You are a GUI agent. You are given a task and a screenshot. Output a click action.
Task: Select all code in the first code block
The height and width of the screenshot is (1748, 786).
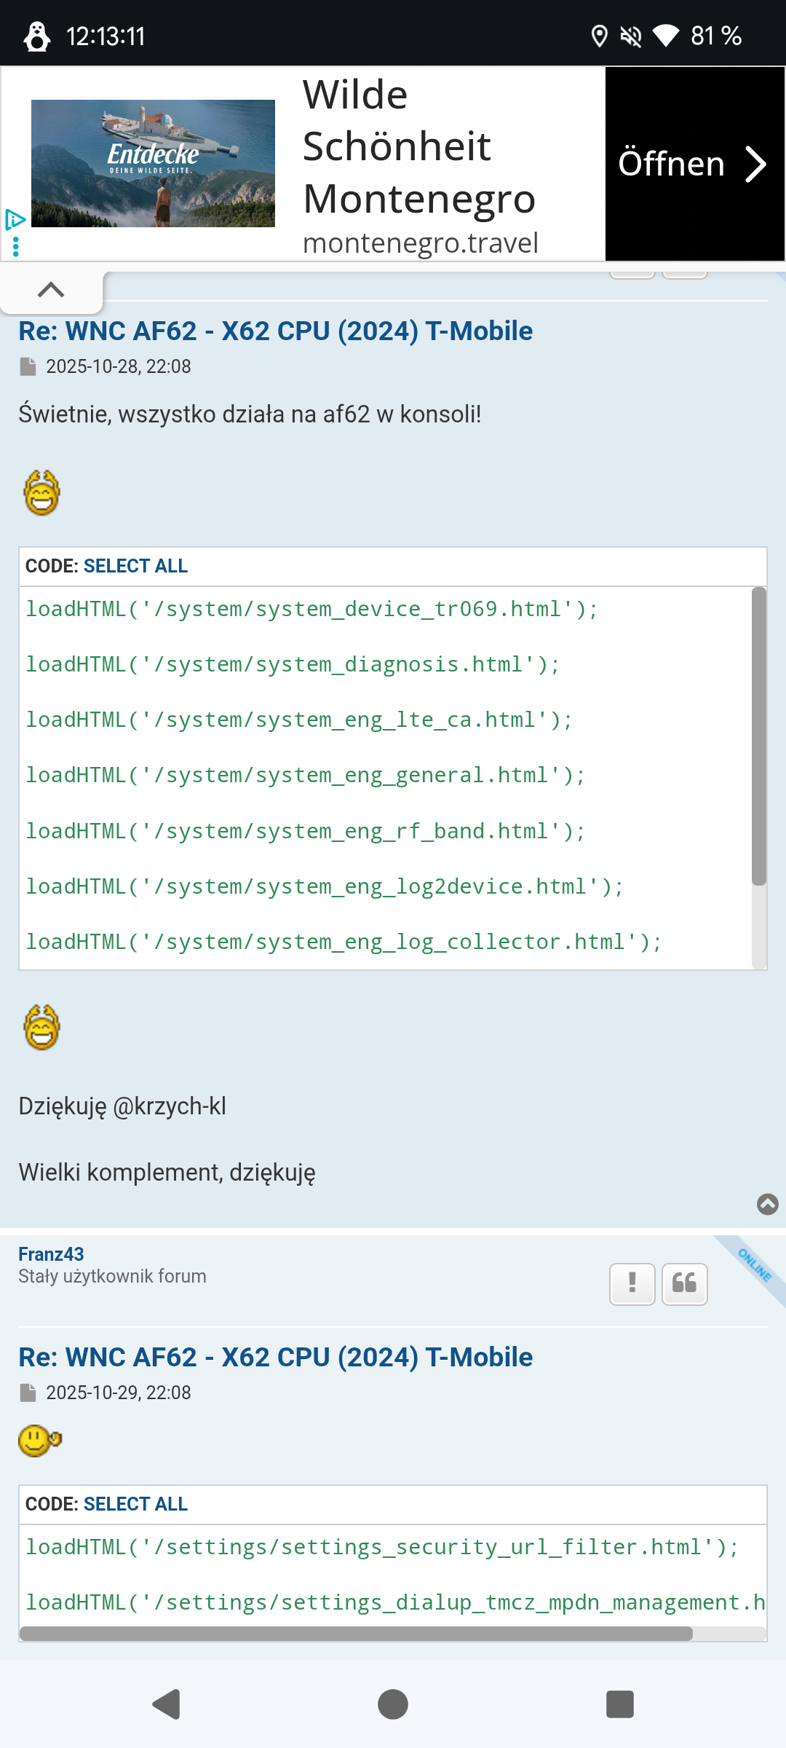(135, 566)
